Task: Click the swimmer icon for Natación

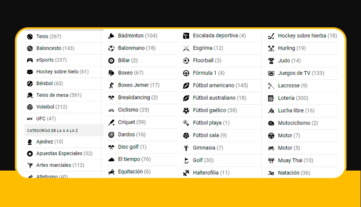Action: point(271,173)
